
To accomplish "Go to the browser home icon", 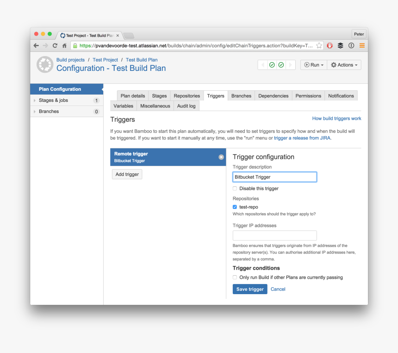I will 64,46.
